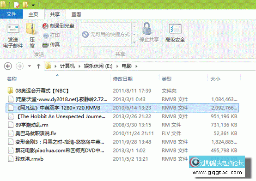Click size 951,196 KB cell
The width and height of the screenshot is (256, 181).
click(x=224, y=116)
